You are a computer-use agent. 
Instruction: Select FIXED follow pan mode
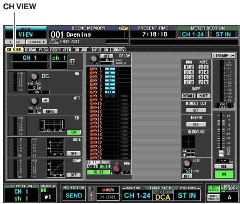click(x=104, y=166)
